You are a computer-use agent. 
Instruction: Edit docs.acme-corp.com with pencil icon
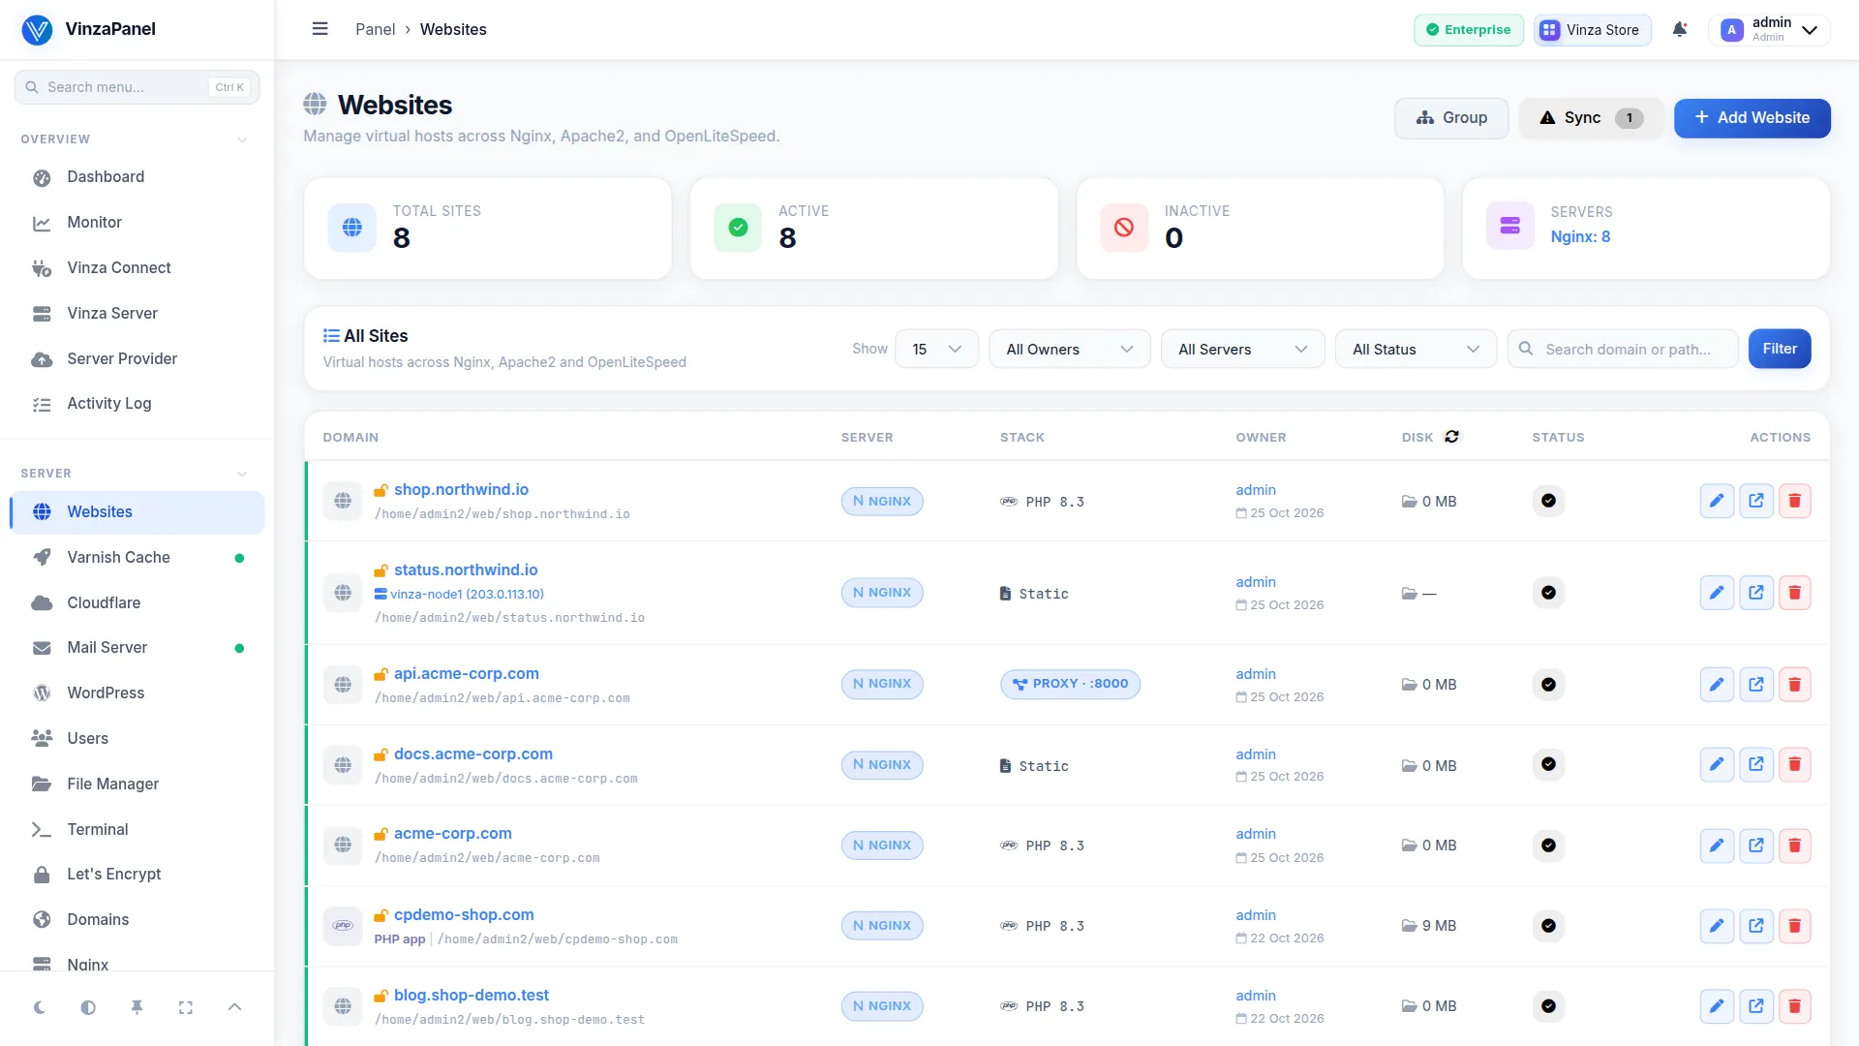click(1717, 765)
